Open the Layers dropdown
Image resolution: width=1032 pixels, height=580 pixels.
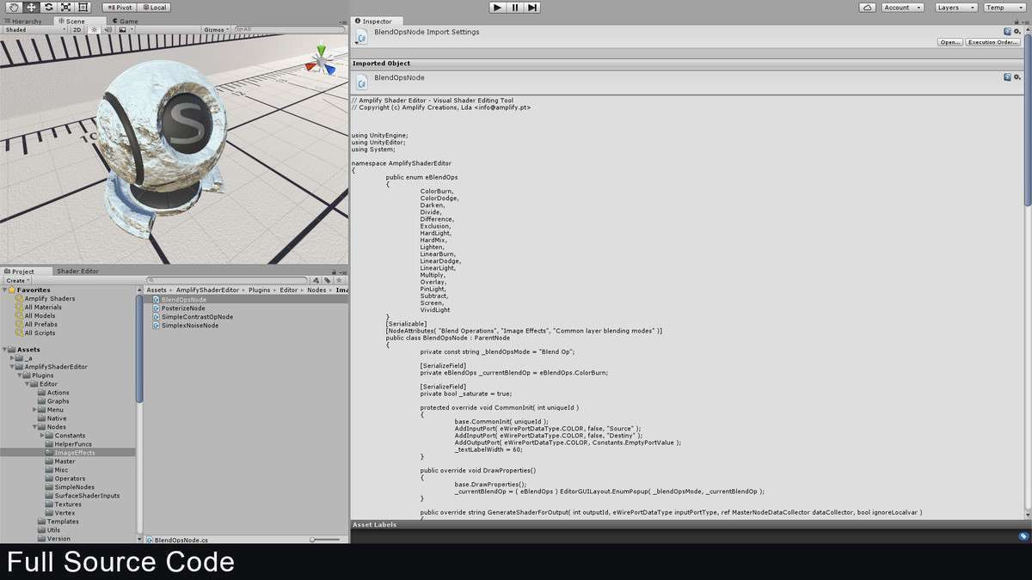955,7
